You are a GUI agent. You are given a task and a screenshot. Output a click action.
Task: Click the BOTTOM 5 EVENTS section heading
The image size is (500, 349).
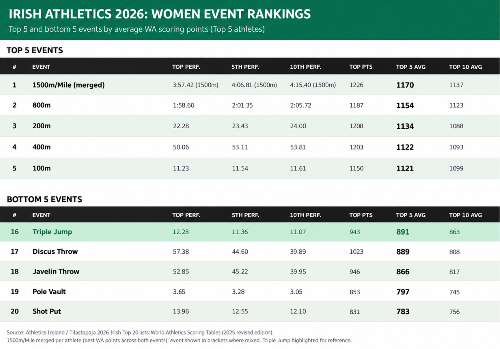click(44, 199)
